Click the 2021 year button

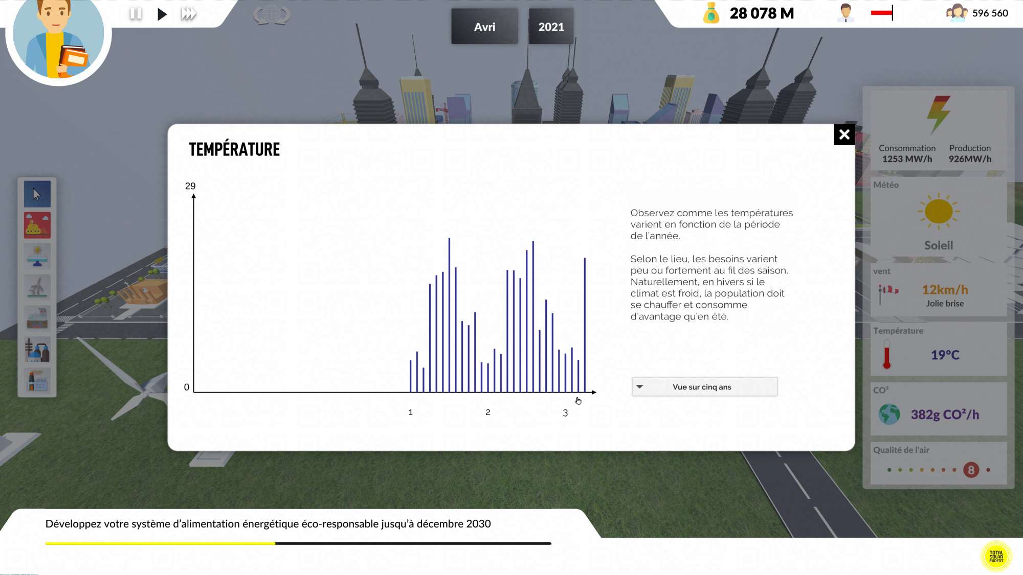pyautogui.click(x=551, y=27)
